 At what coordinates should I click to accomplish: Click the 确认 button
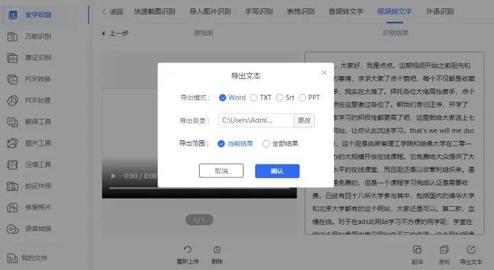[x=277, y=171]
